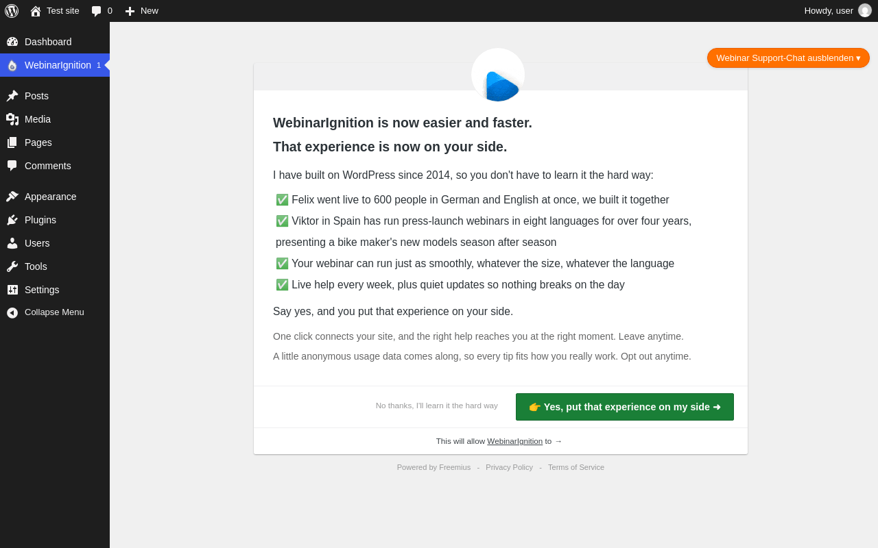Click the Media library icon
The image size is (878, 548).
[12, 119]
